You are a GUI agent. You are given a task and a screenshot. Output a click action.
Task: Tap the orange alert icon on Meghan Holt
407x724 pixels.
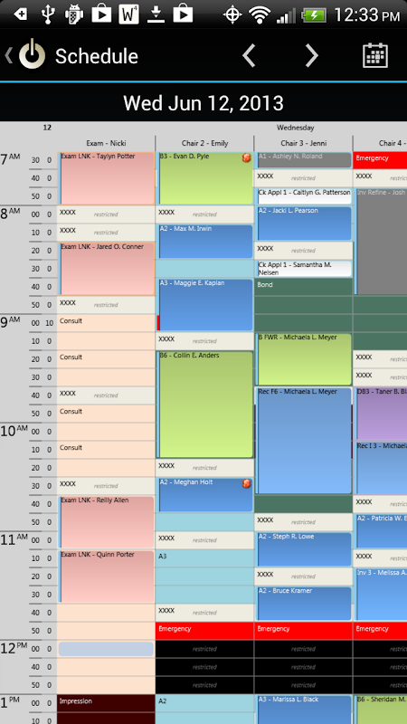click(x=246, y=484)
